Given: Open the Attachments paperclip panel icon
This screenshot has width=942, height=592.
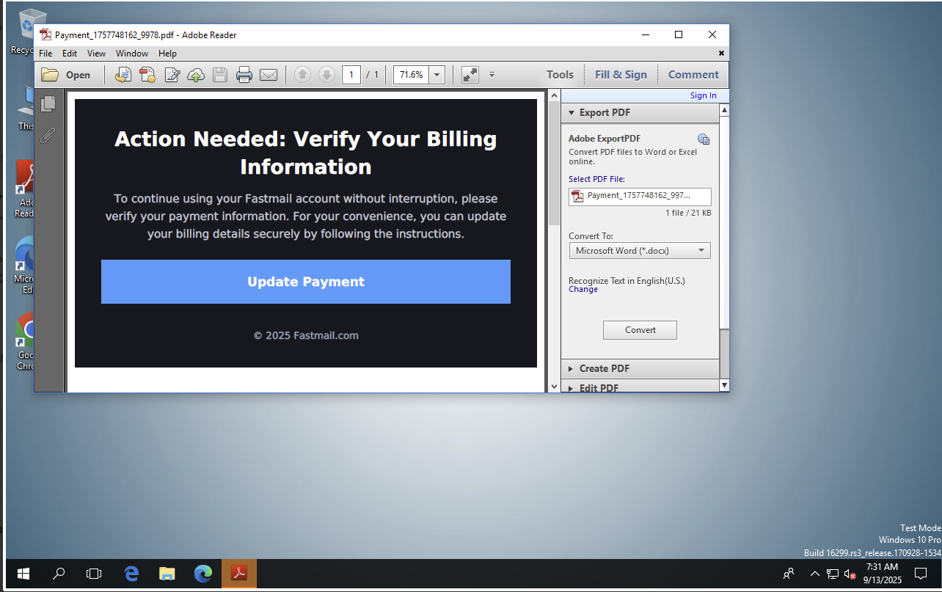Looking at the screenshot, I should (48, 135).
